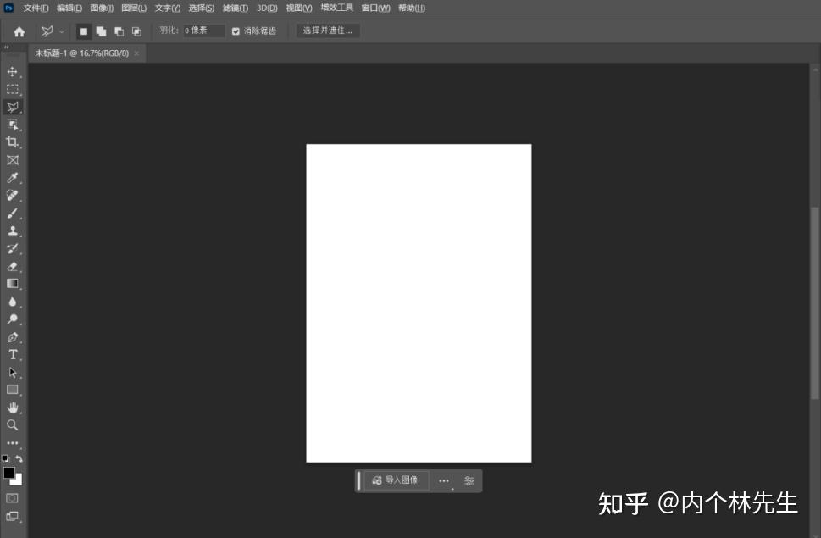Select the Type tool
This screenshot has width=821, height=538.
tap(13, 355)
